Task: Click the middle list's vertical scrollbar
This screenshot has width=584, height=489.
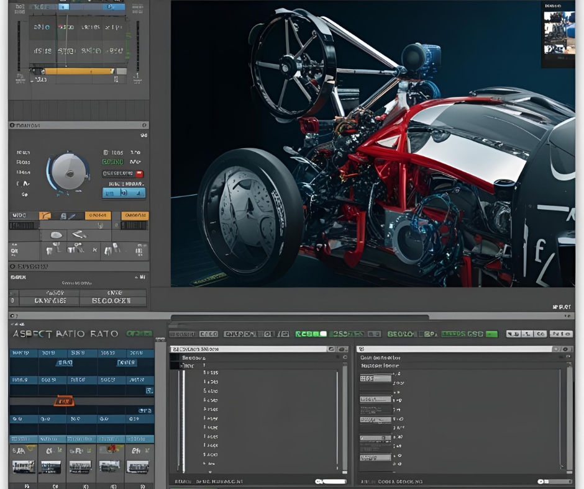Action: (x=345, y=417)
